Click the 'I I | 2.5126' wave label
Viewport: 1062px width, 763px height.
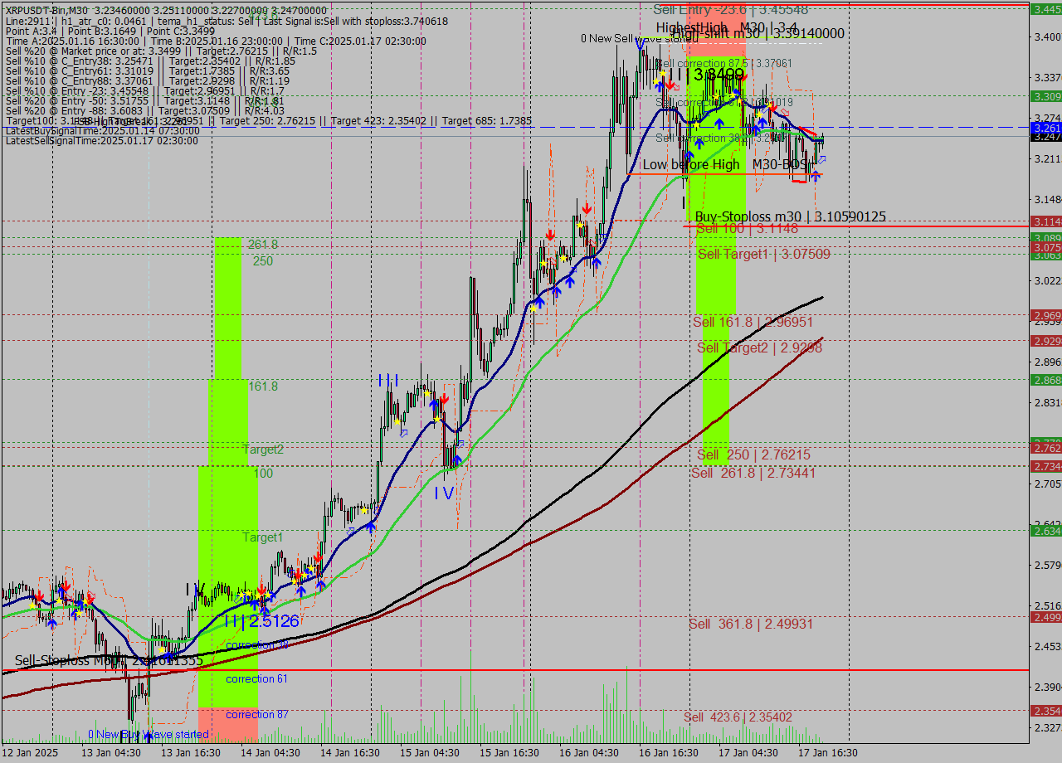(x=261, y=620)
